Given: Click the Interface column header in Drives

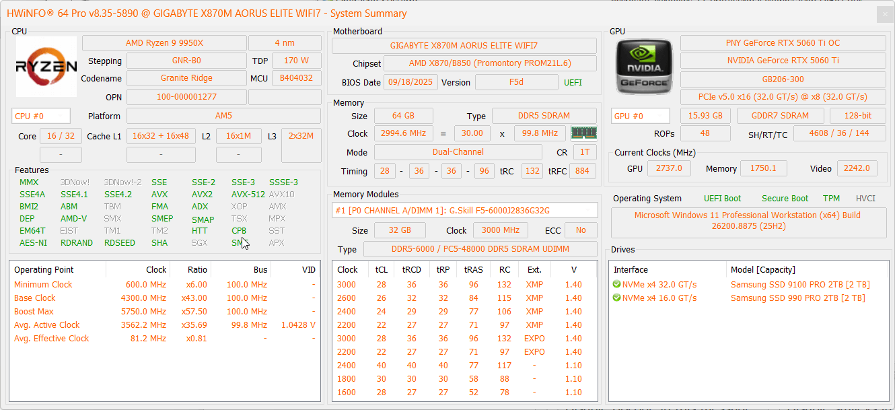Looking at the screenshot, I should point(668,269).
